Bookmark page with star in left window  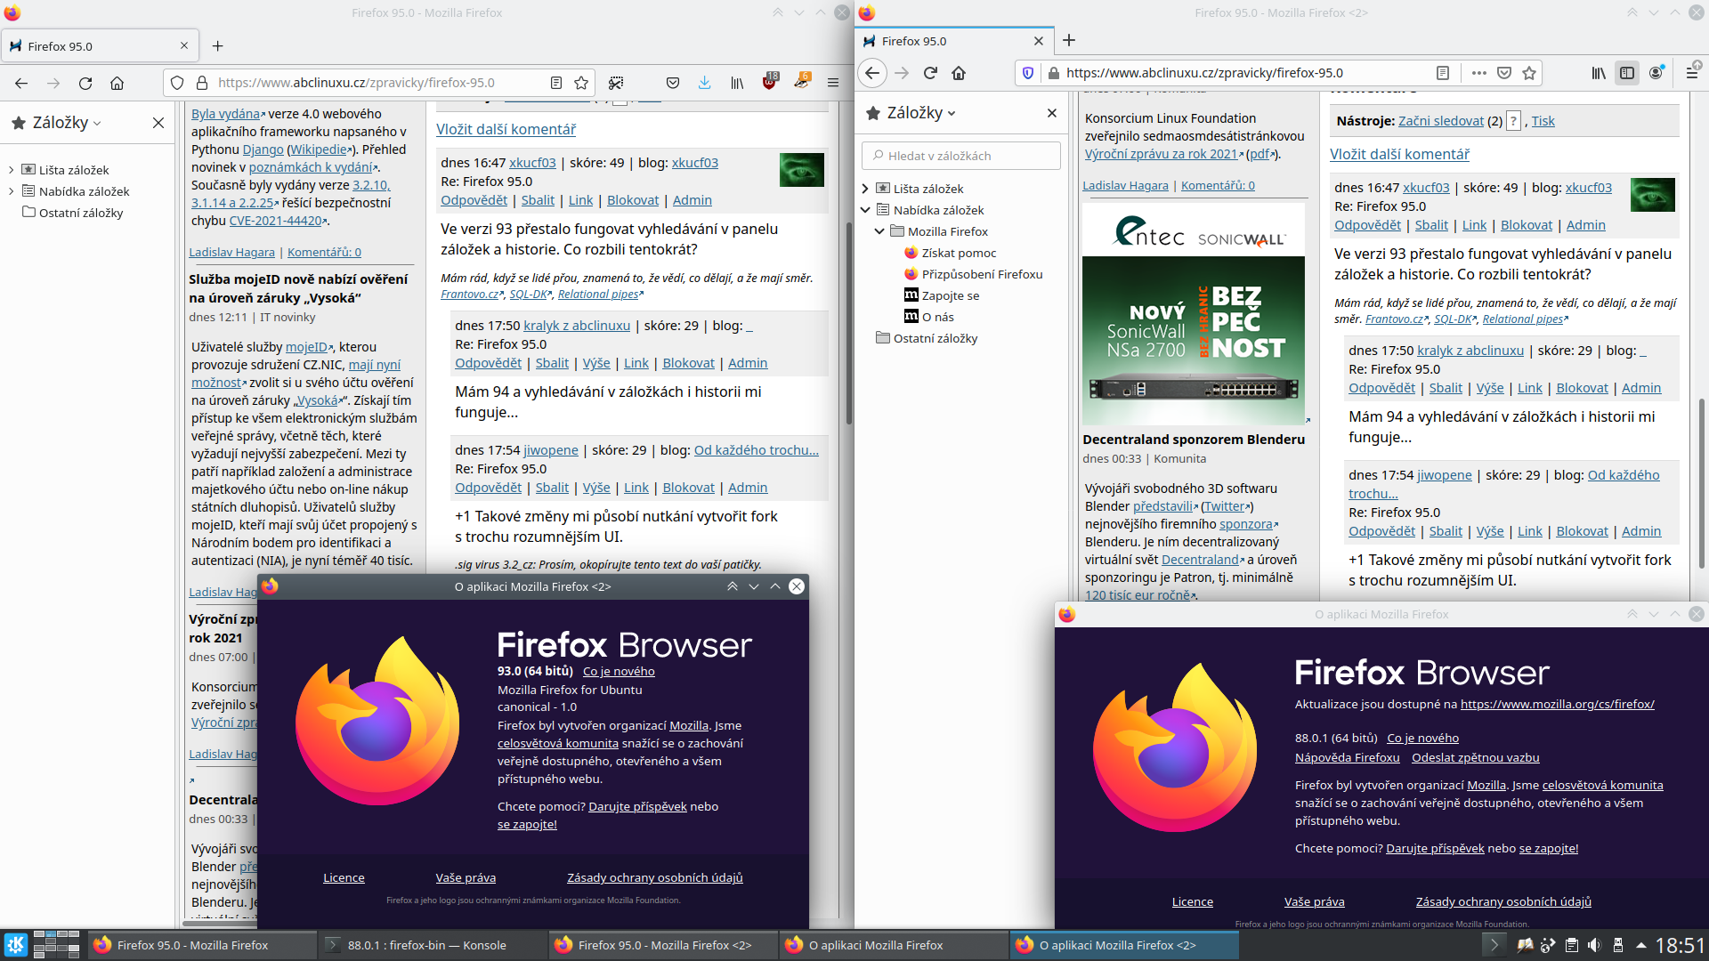tap(581, 83)
